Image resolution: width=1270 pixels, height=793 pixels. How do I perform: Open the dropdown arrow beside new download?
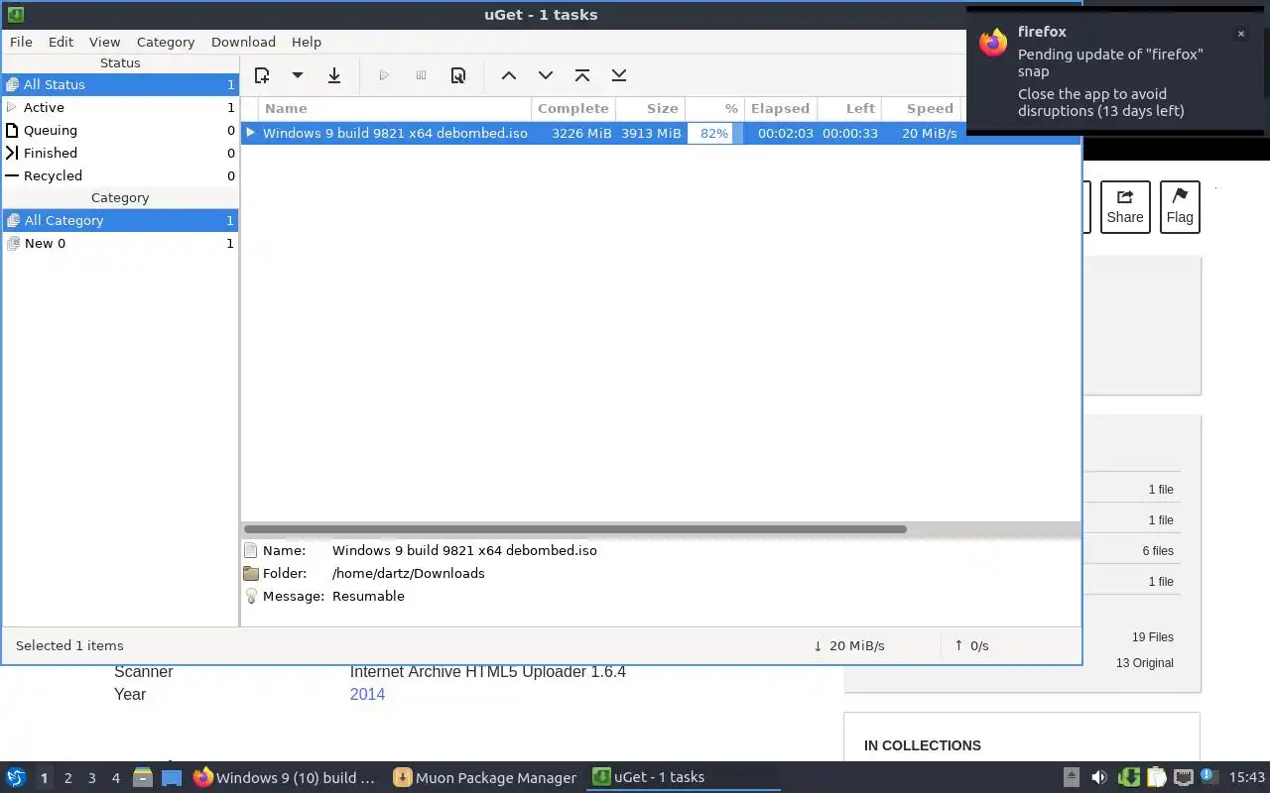click(x=297, y=75)
